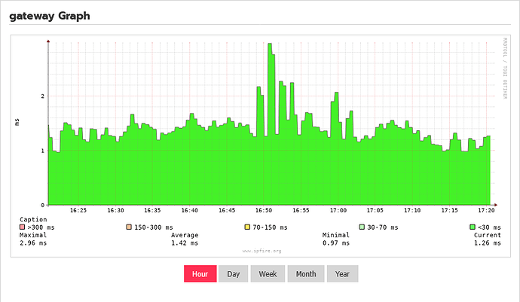This screenshot has height=302, width=520.
Task: Switch graph to Year view
Action: (x=342, y=274)
